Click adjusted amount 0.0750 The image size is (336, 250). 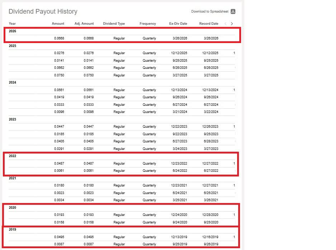pos(89,75)
